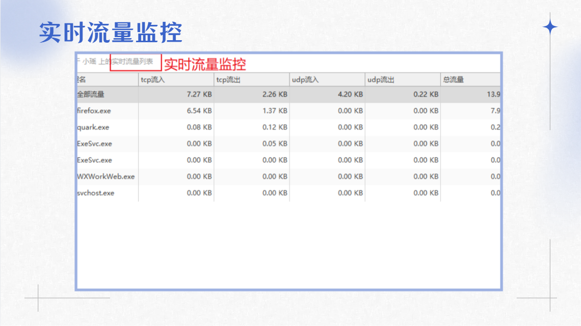Select the svchost.exe process row
Image resolution: width=581 pixels, height=326 pixels.
(x=288, y=193)
